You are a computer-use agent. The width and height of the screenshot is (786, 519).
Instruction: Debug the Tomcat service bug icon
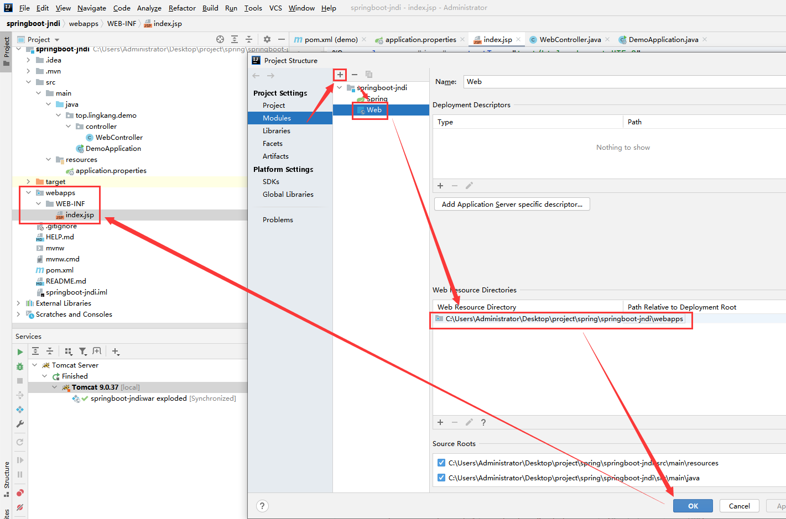point(20,366)
